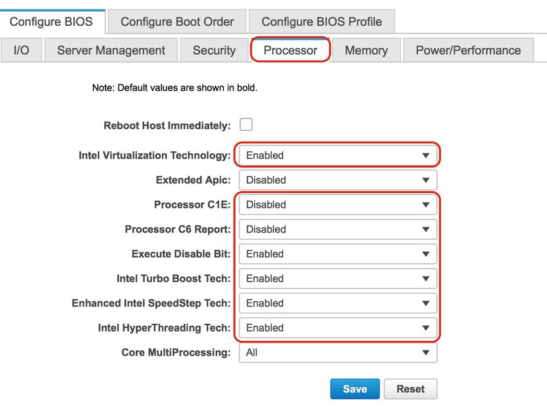This screenshot has width=547, height=414.
Task: Open the Server Management tab
Action: point(111,50)
